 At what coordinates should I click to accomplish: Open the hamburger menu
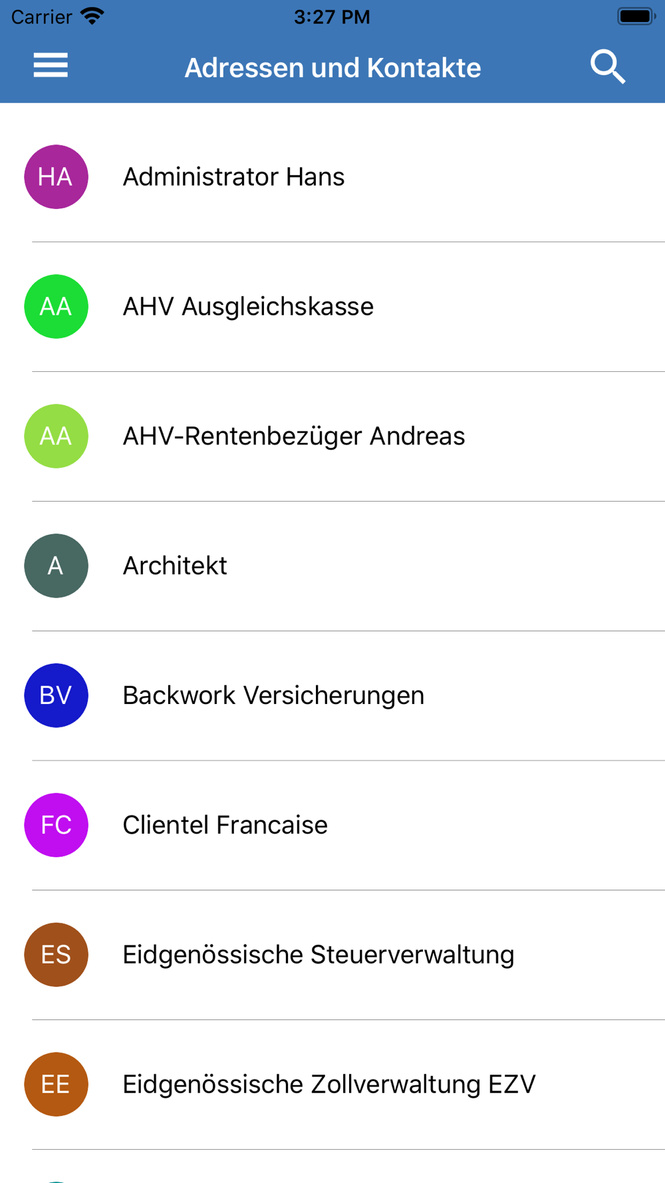tap(51, 65)
